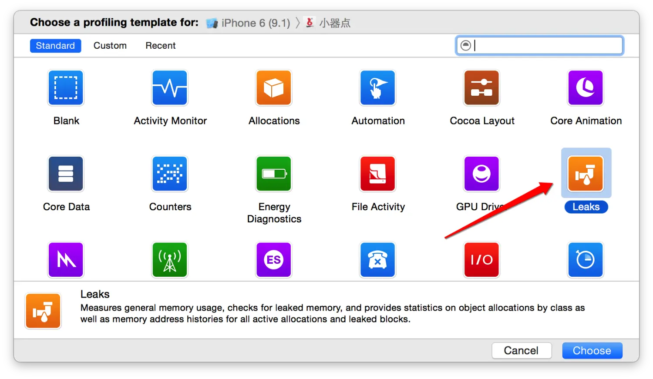Click the template search field
Screen dimensions: 653x379
[x=540, y=46]
